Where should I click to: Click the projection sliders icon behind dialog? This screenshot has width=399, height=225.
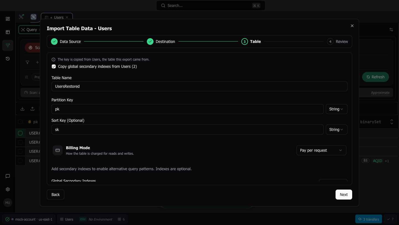[x=27, y=77]
